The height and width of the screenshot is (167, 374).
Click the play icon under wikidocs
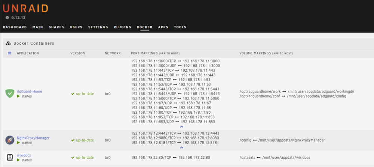point(18,160)
